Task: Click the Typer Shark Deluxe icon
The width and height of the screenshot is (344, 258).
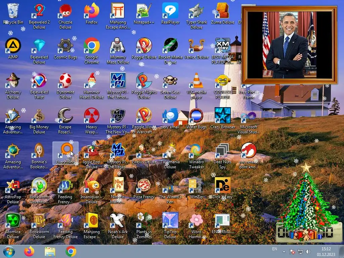Action: pyautogui.click(x=196, y=10)
